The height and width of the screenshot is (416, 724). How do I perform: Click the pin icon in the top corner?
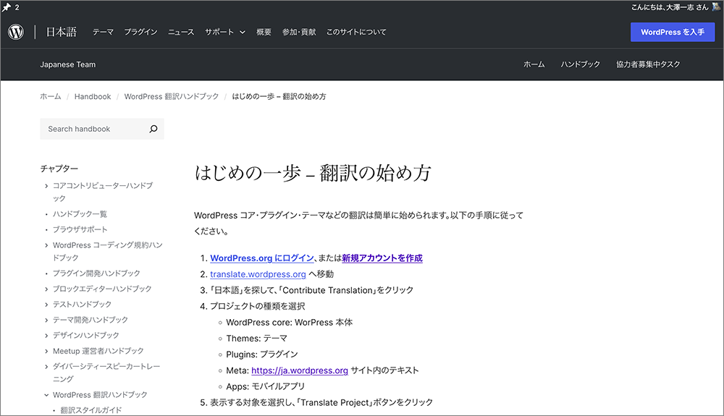pyautogui.click(x=7, y=7)
